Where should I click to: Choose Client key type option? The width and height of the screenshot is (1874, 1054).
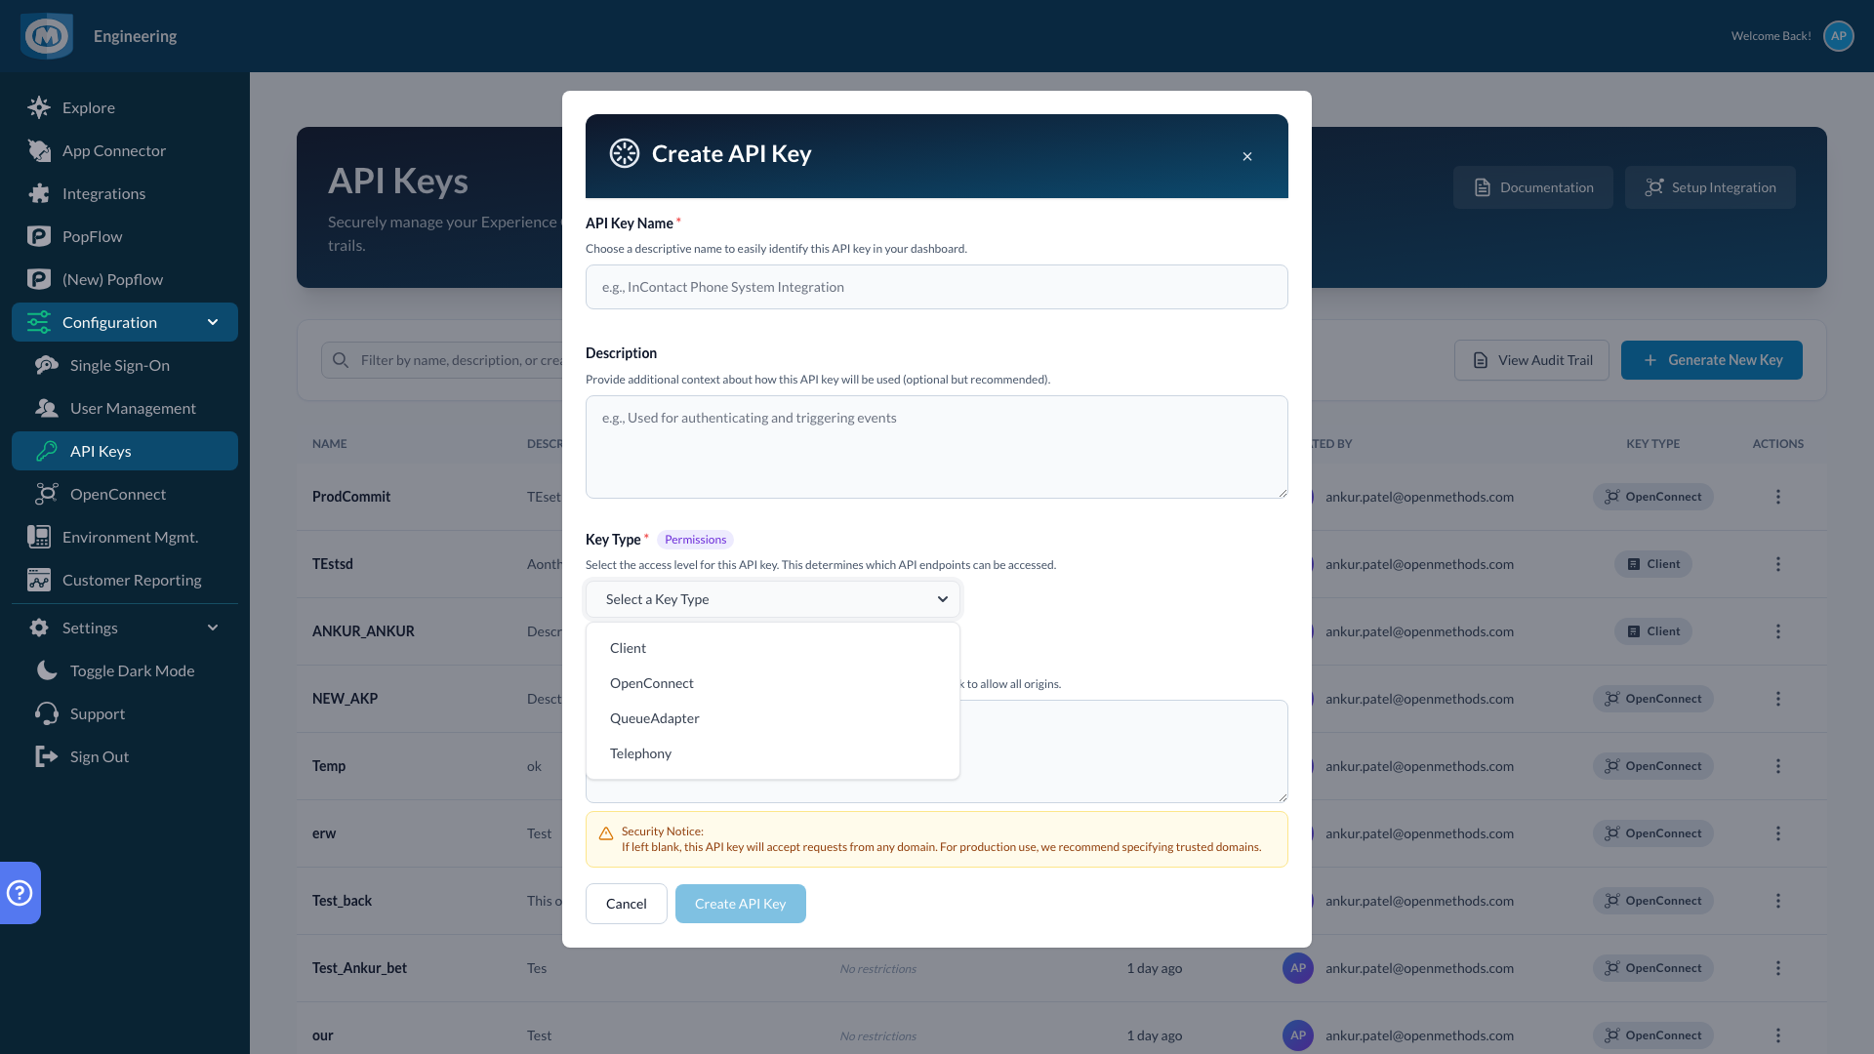click(x=773, y=648)
